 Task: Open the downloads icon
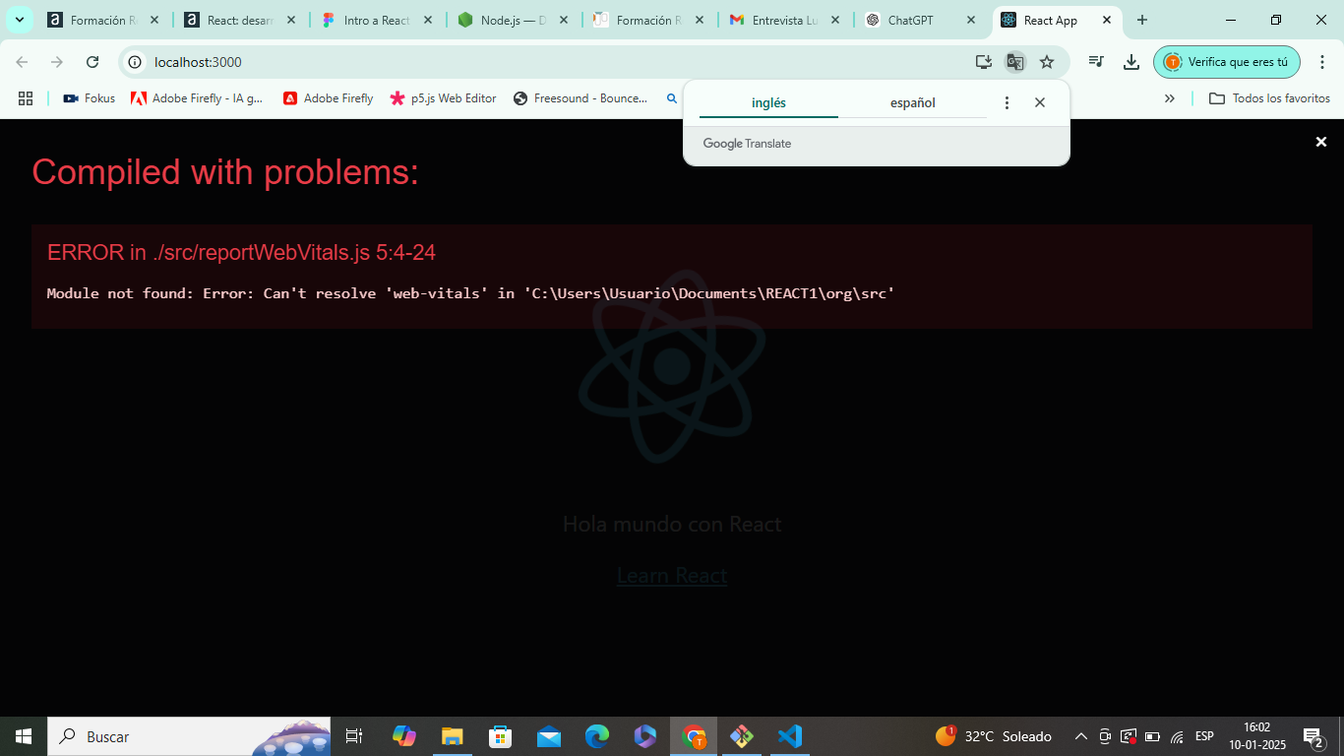pos(1131,62)
